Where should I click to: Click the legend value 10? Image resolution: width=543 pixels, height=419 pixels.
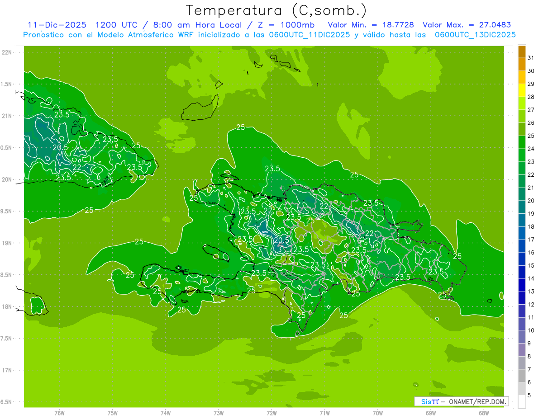pyautogui.click(x=531, y=330)
